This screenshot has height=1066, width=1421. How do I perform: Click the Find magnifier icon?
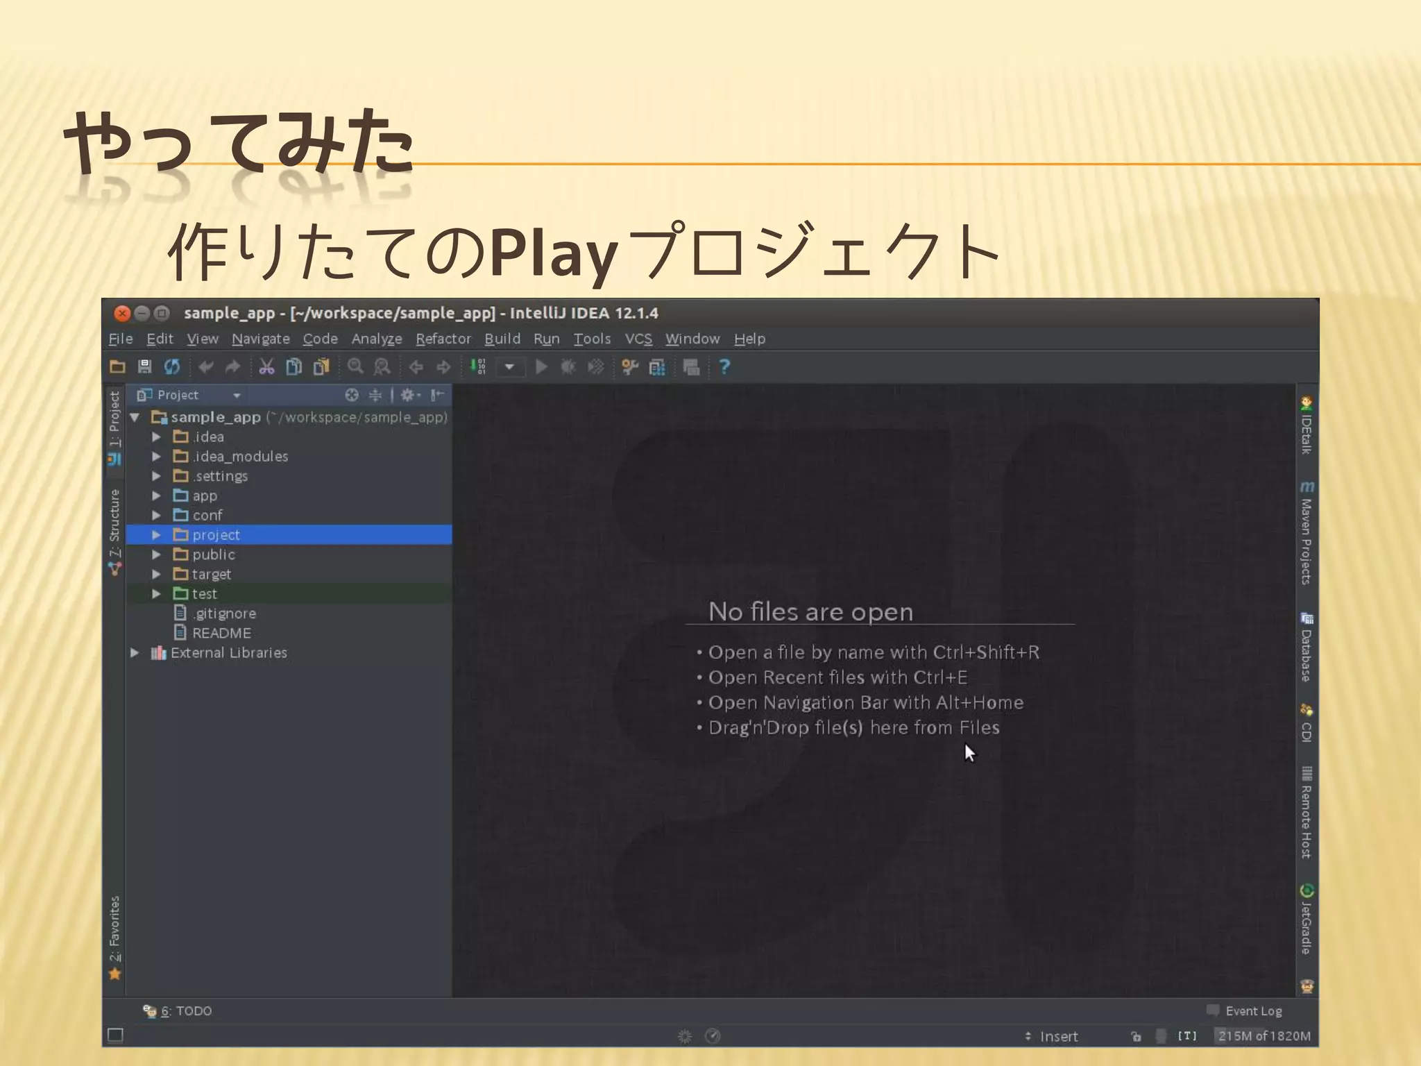coord(355,366)
